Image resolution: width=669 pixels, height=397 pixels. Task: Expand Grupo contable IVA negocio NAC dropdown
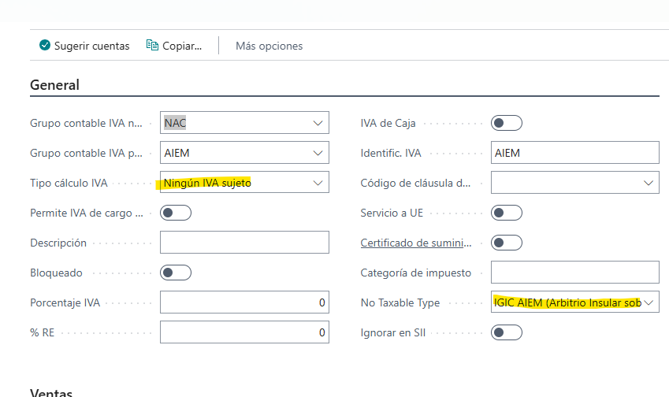[318, 123]
